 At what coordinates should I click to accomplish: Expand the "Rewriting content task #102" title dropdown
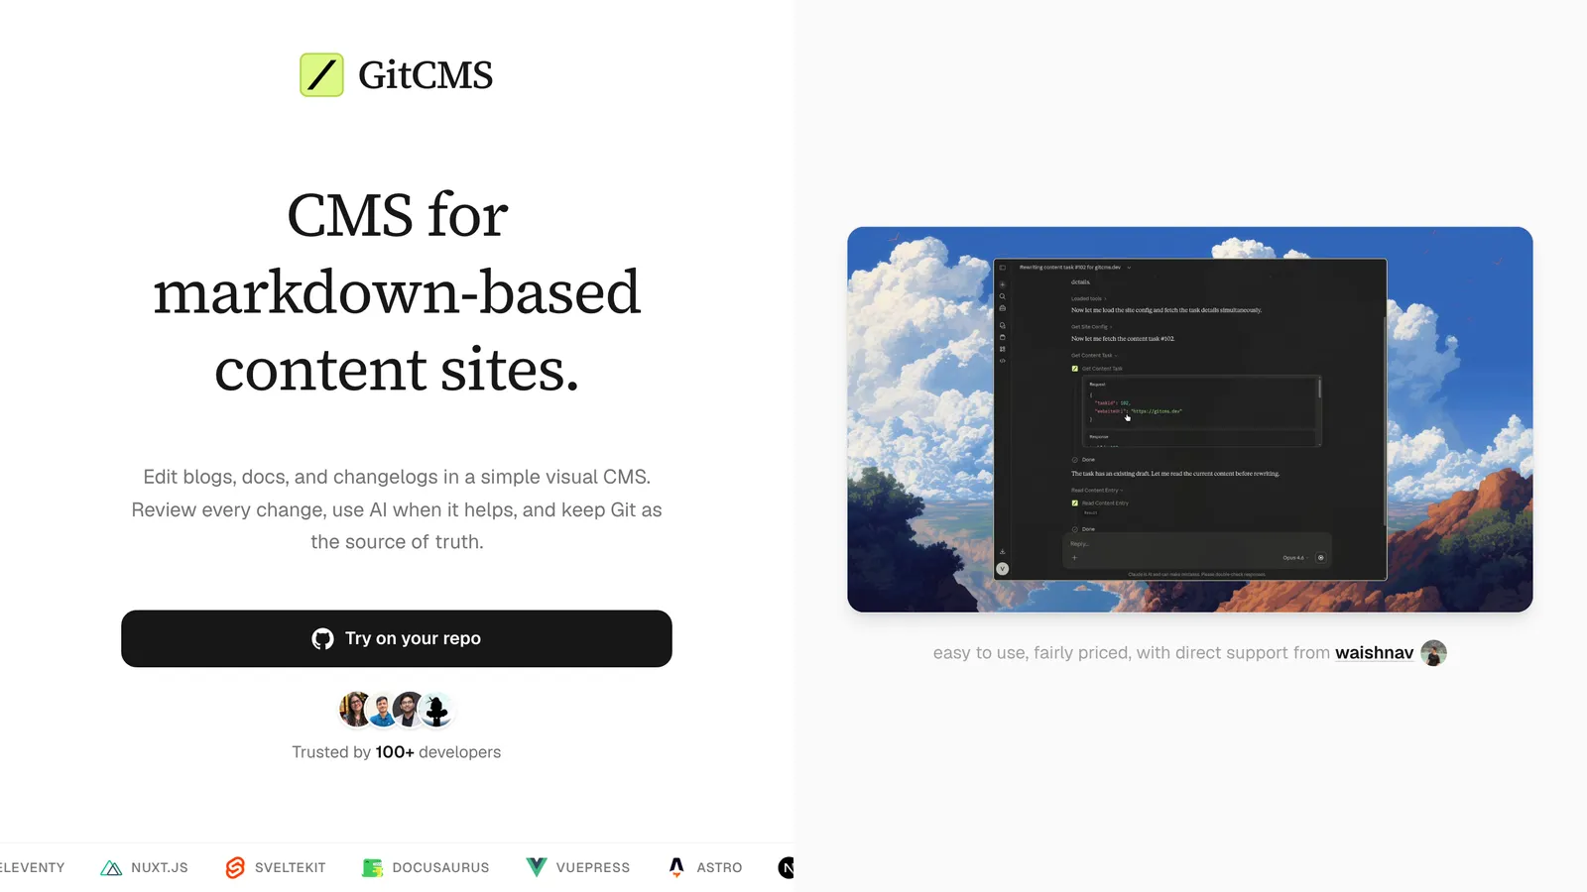[x=1075, y=268]
